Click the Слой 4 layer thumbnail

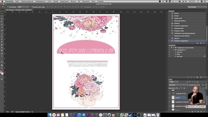173,97
